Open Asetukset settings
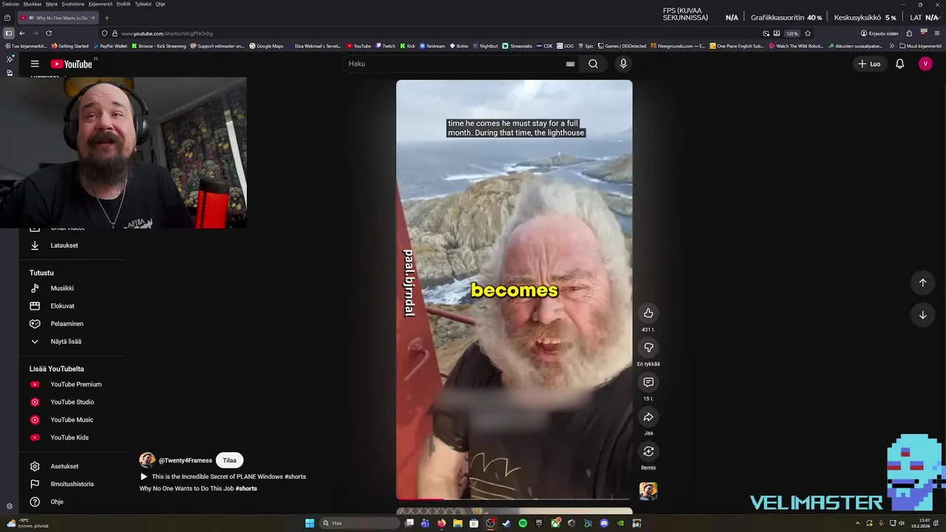 coord(64,466)
